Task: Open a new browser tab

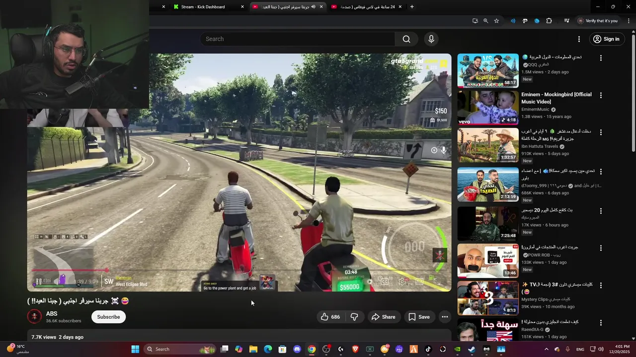Action: pyautogui.click(x=412, y=7)
